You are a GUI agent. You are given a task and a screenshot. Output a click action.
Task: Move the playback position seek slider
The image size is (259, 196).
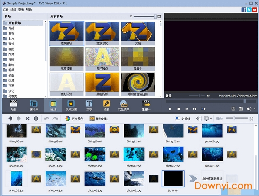[x=245, y=101]
